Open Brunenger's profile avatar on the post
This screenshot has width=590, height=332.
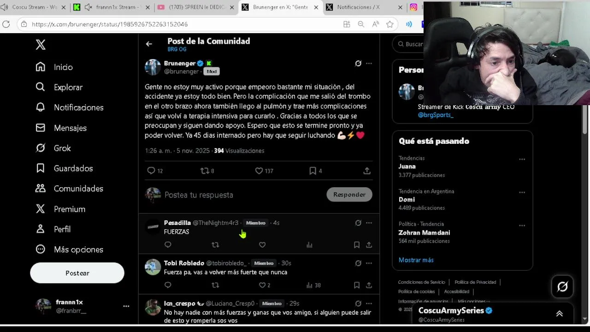(x=153, y=67)
